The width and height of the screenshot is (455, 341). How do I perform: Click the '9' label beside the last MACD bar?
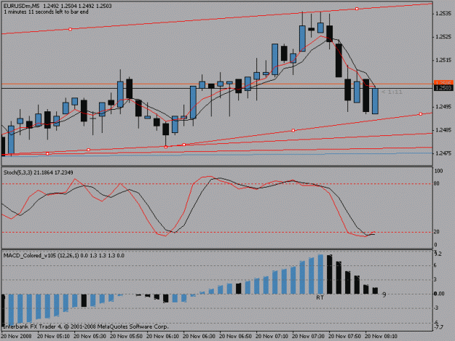384,294
